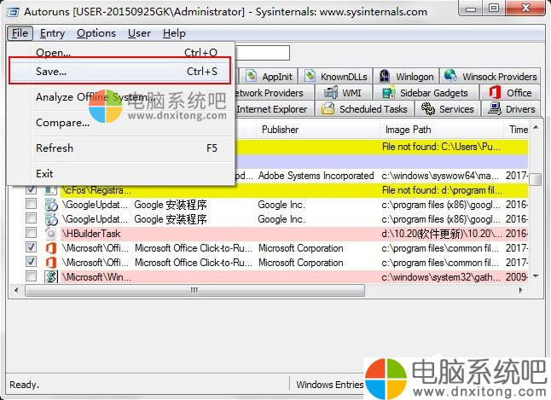Check the Microsoft\Win entry checkbox
This screenshot has height=400, width=551.
click(x=31, y=276)
